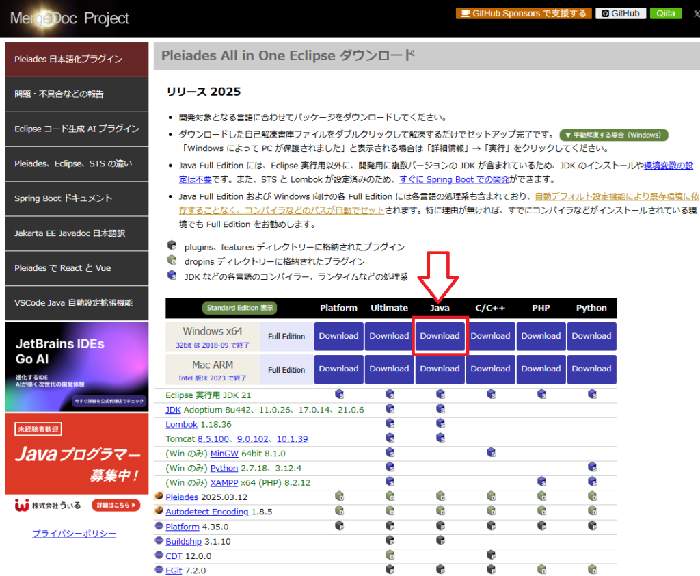The height and width of the screenshot is (576, 700).
Task: Open the プライバシーポリシー link
Action: pos(74,534)
